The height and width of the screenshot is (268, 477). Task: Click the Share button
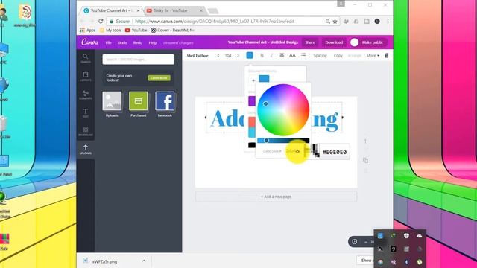[310, 42]
